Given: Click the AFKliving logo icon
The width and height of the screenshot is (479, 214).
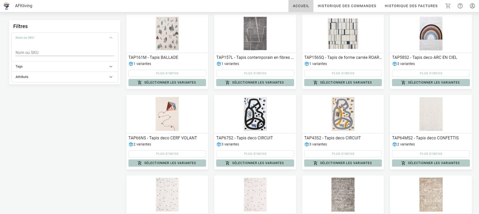Looking at the screenshot, I should click(6, 6).
